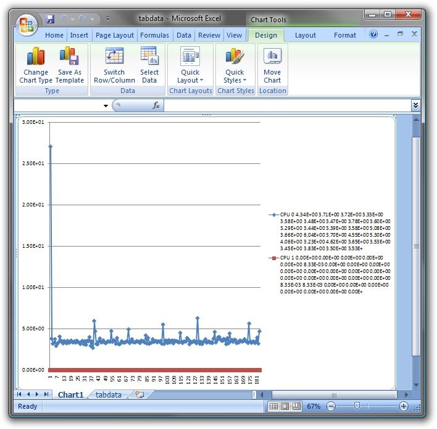This screenshot has height=429, width=437.
Task: Go to previous sheet tab
Action: [28, 394]
